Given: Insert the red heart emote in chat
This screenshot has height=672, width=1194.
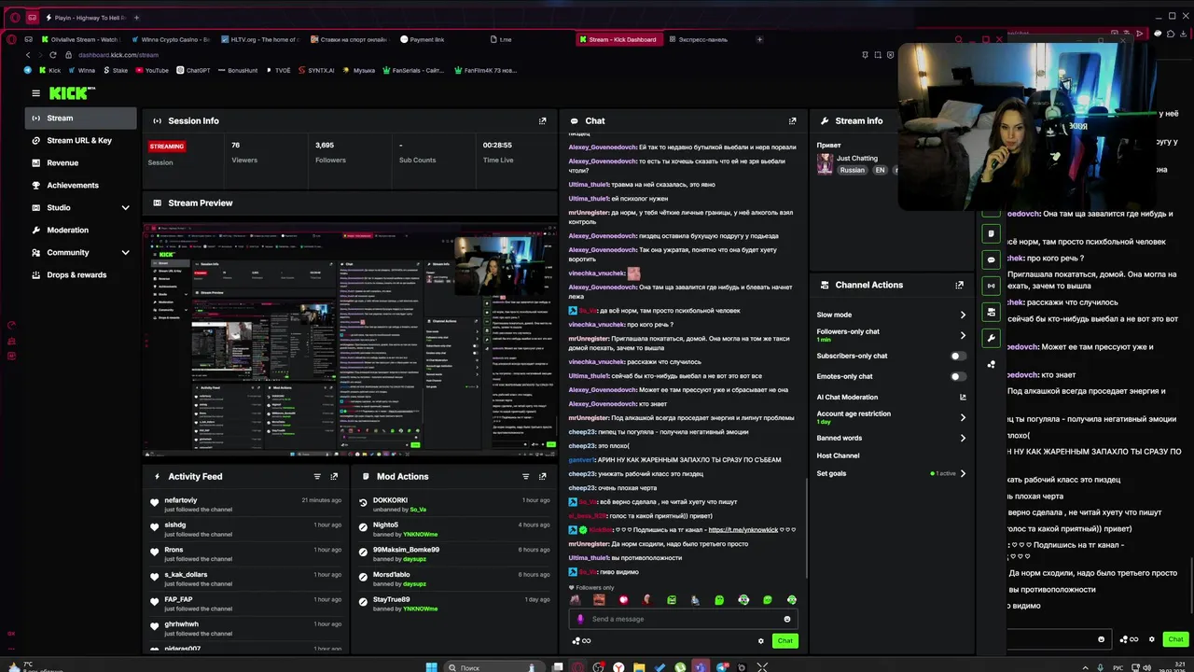Looking at the screenshot, I should (623, 600).
